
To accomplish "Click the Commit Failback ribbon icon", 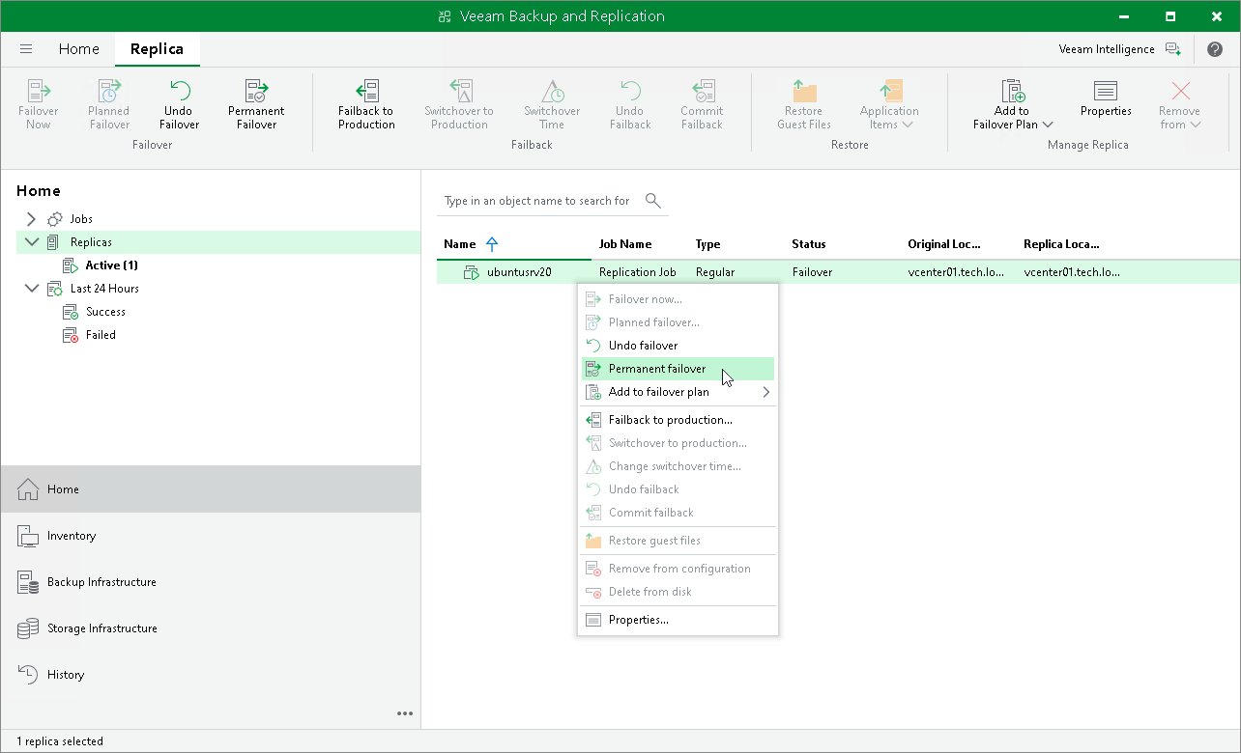I will click(x=702, y=104).
